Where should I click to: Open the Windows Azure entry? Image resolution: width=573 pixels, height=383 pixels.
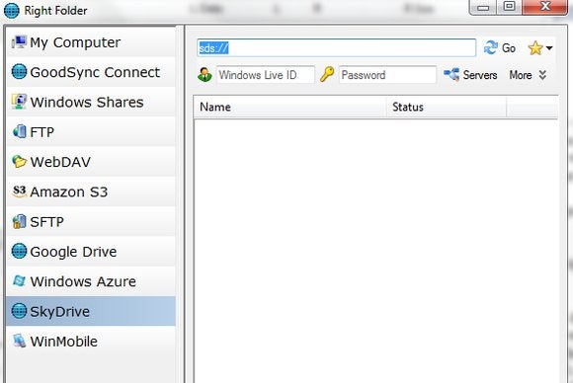tap(91, 281)
